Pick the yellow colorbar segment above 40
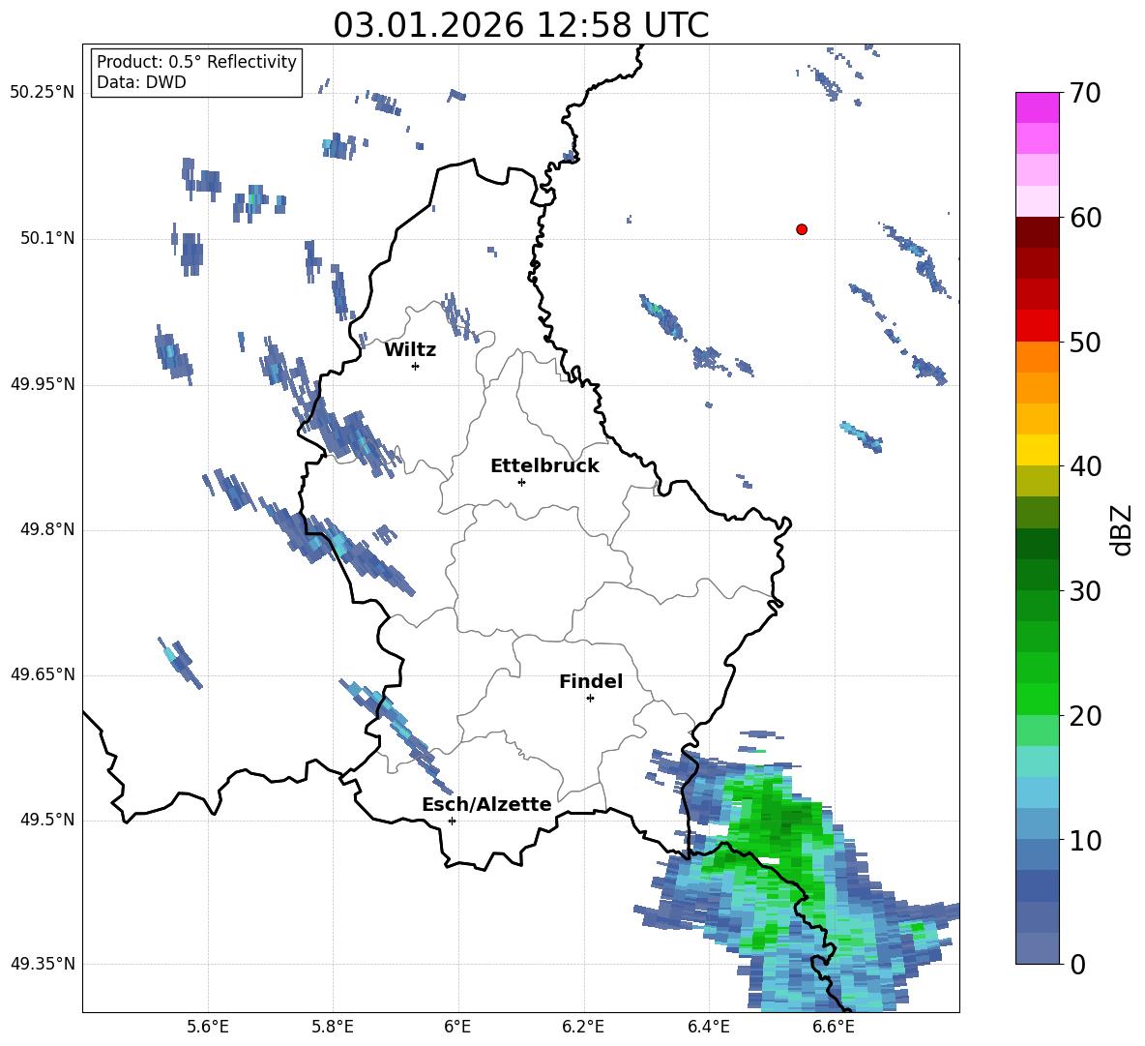1145x1046 pixels. tap(1037, 451)
